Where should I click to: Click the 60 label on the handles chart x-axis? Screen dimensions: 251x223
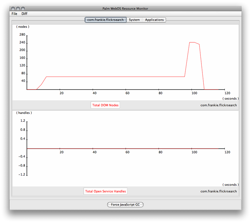pyautogui.click(x=127, y=152)
